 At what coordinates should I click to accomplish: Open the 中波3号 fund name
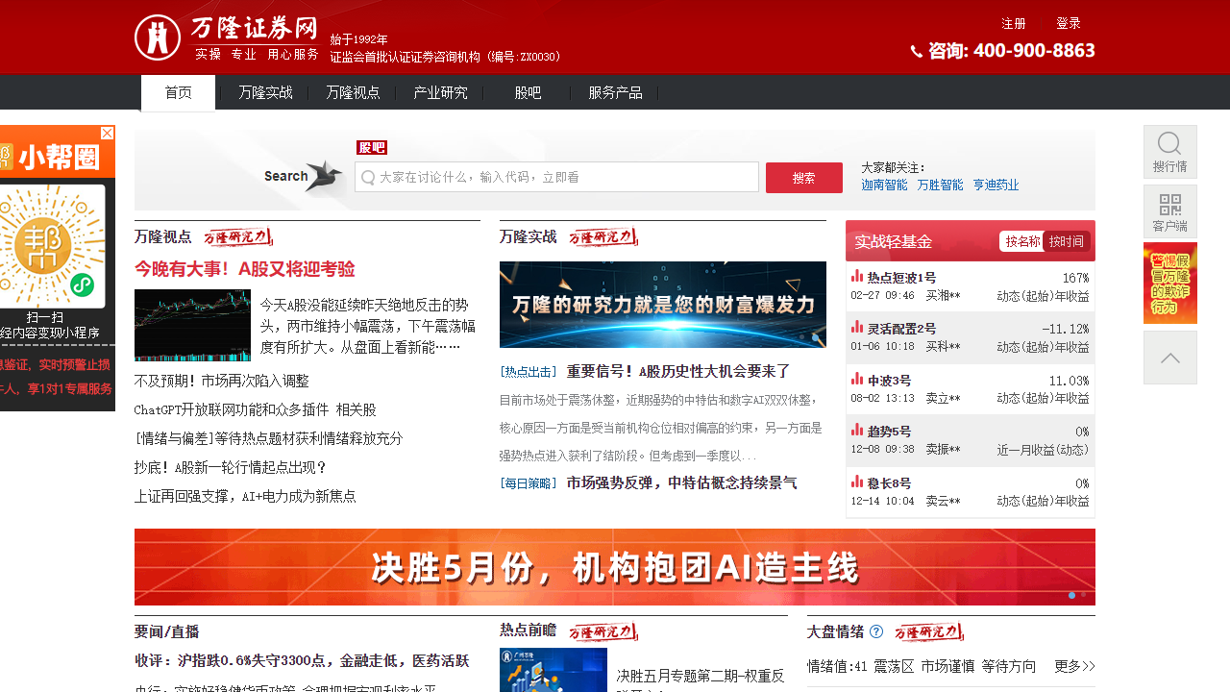(889, 381)
